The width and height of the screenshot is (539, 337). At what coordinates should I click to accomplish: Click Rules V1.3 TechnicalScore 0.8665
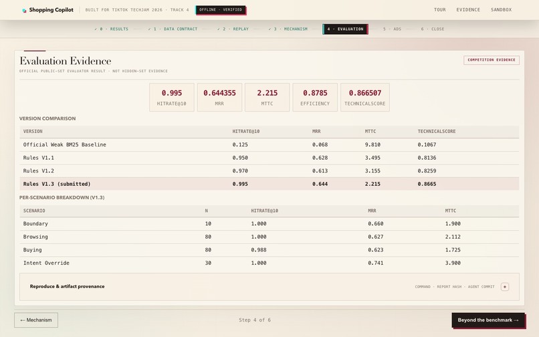(427, 184)
